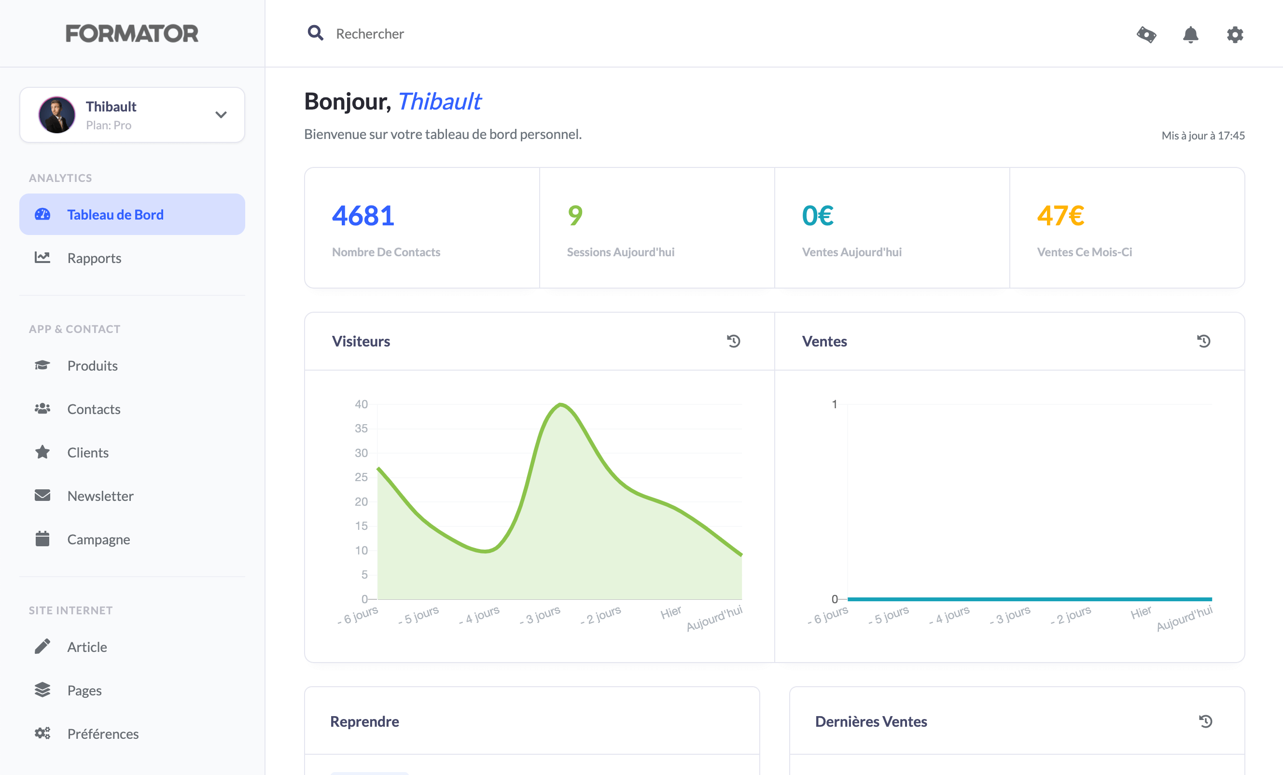
Task: Click the settings gear in the top bar
Action: [1235, 34]
